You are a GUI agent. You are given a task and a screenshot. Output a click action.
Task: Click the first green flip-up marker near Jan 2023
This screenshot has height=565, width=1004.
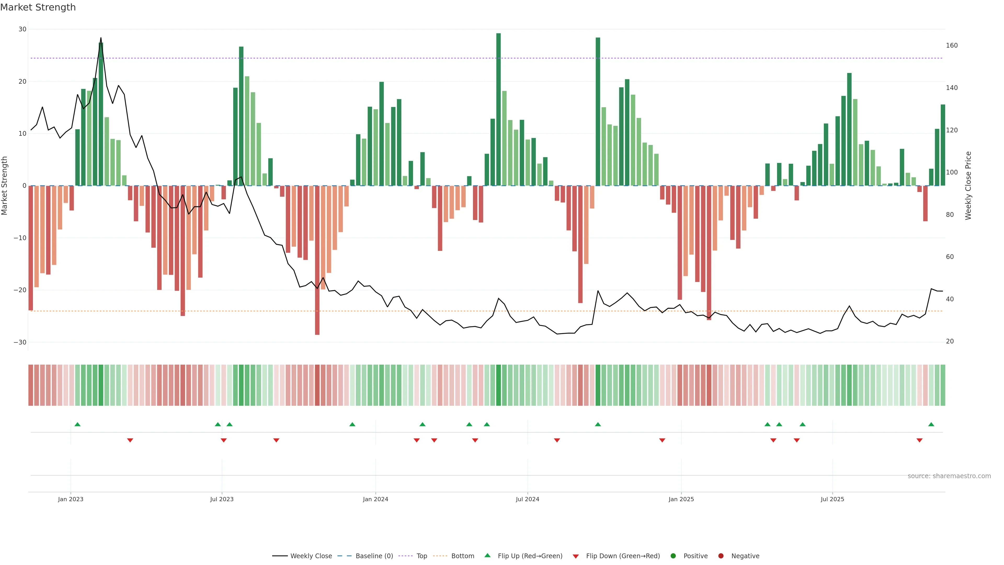[78, 424]
